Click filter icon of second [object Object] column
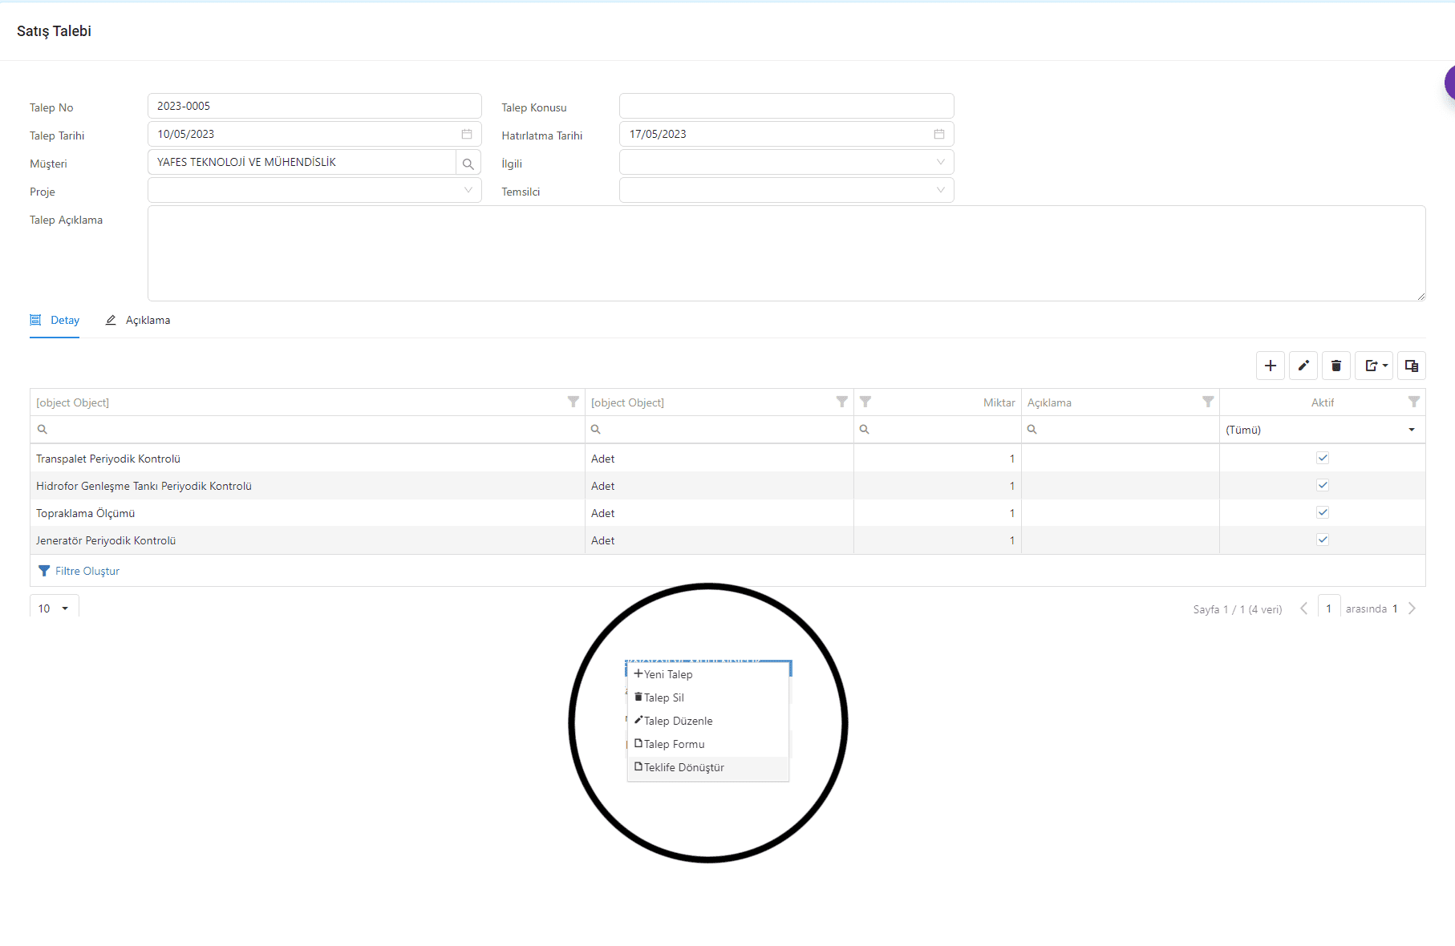The width and height of the screenshot is (1455, 946). [842, 402]
